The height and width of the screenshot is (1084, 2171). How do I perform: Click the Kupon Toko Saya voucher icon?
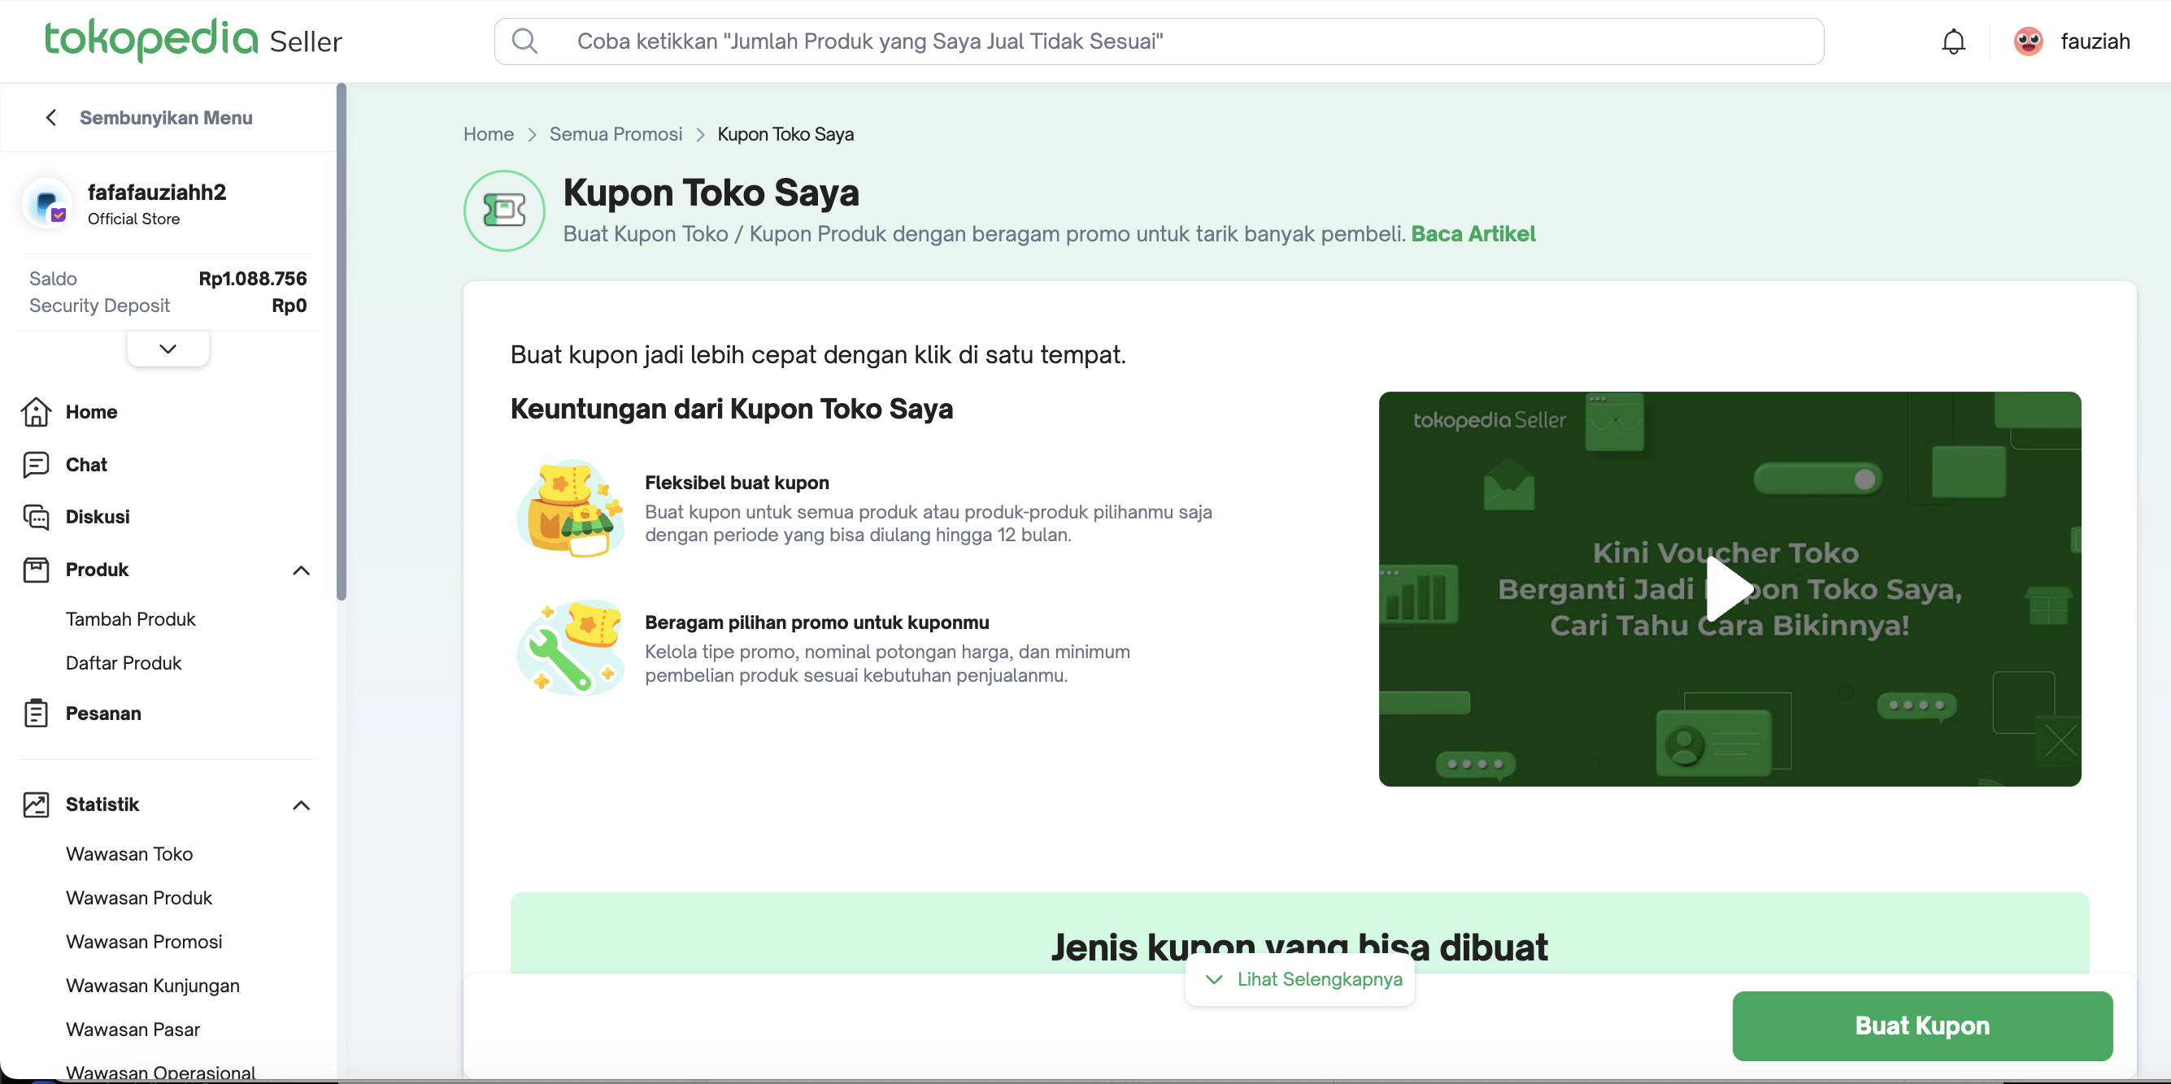pyautogui.click(x=504, y=210)
